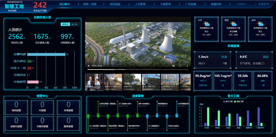Open the video's three-dot options menu

click(187, 66)
